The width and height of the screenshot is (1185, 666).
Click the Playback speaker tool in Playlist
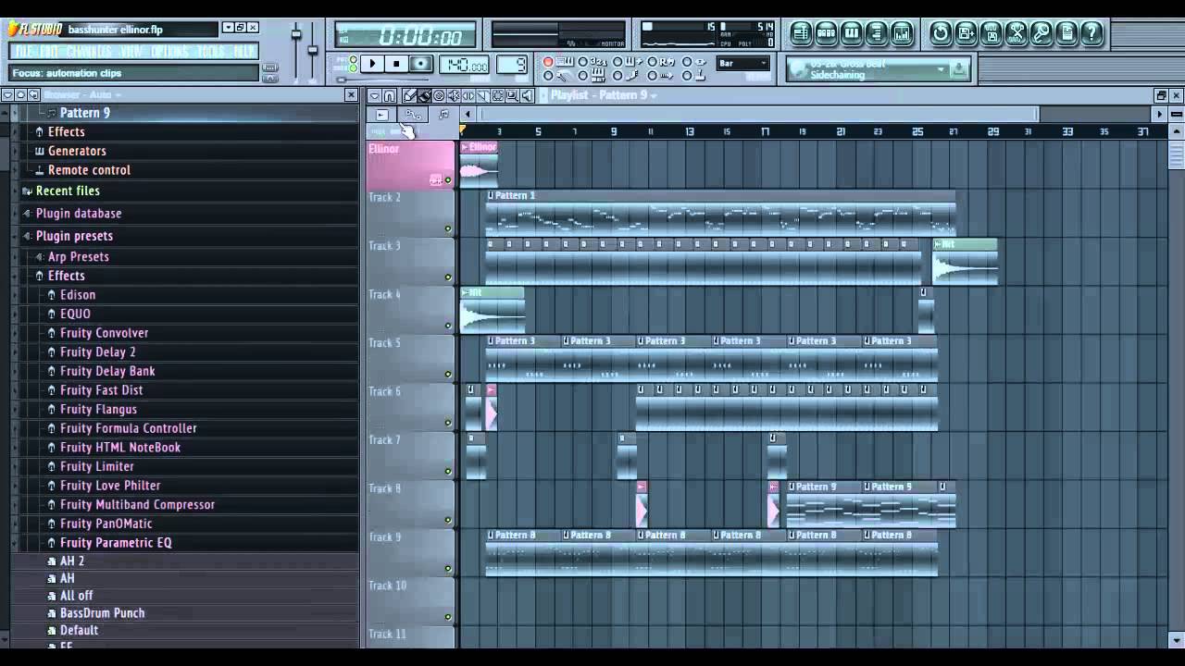pos(527,95)
